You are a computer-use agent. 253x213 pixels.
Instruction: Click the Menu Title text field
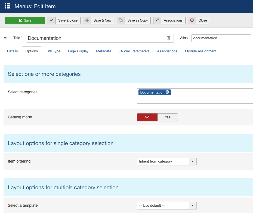pos(95,38)
